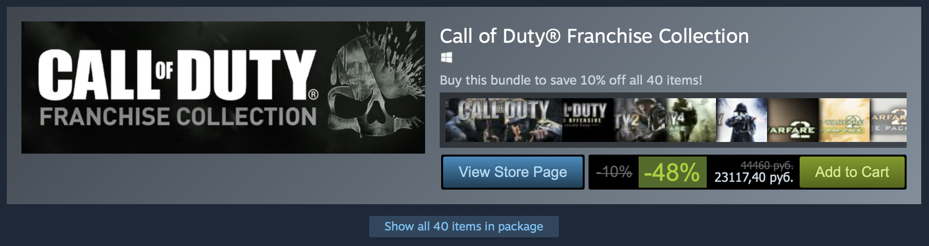The width and height of the screenshot is (929, 246).
Task: Click the bundle savings description text
Action: [571, 80]
